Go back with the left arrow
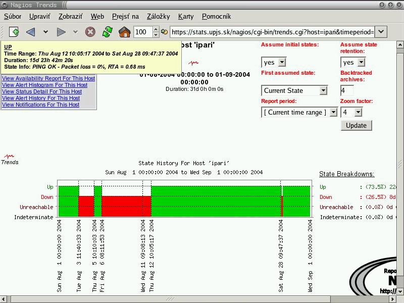Viewport: 404px width, 303px height. 31,32
